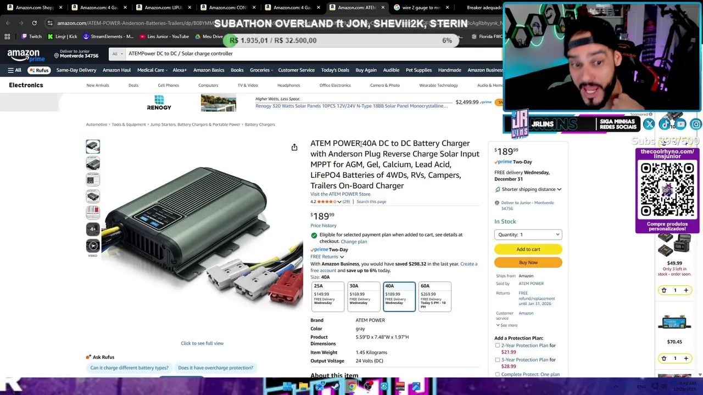This screenshot has width=703, height=395.
Task: Open Windows Start button in taskbar
Action: (287, 387)
